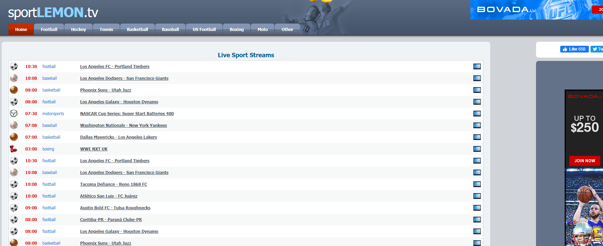
Task: Click the boxing glove icon beside WWE NXT UK
Action: 14,149
